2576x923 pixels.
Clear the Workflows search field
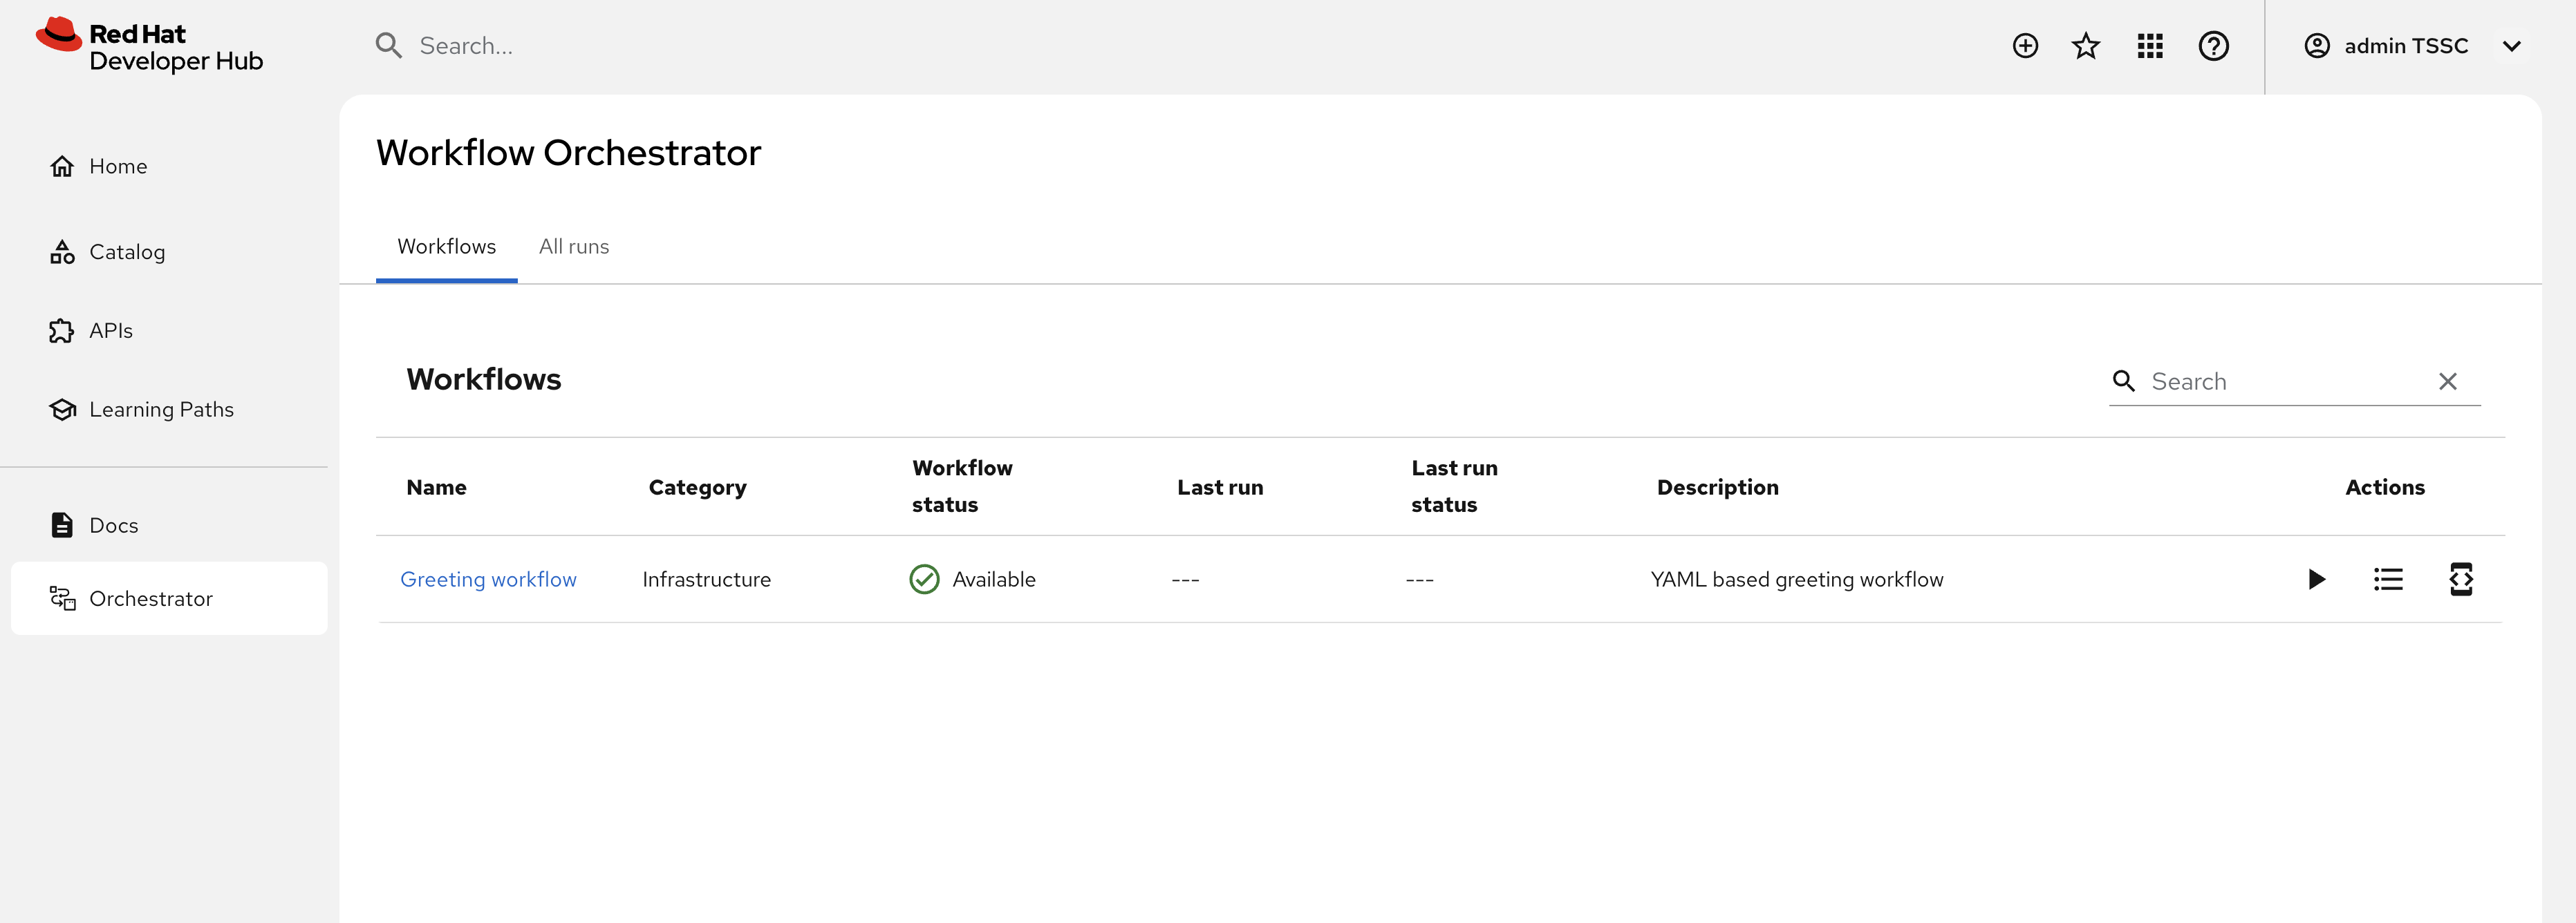[x=2448, y=381]
